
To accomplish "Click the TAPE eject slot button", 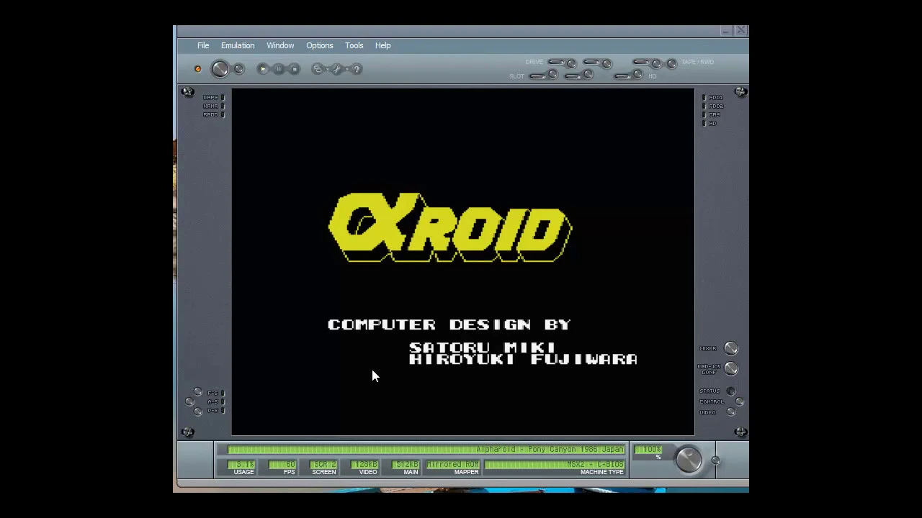I will pos(641,62).
